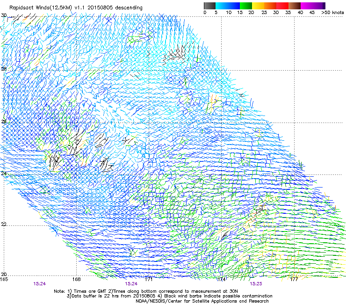
Task: Click the '5' label under the color bar
Action: click(x=216, y=13)
